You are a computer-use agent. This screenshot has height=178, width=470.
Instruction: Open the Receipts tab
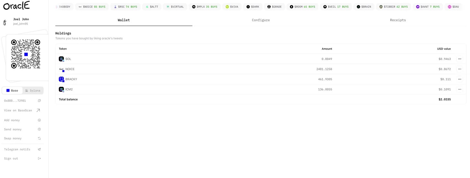pyautogui.click(x=398, y=20)
